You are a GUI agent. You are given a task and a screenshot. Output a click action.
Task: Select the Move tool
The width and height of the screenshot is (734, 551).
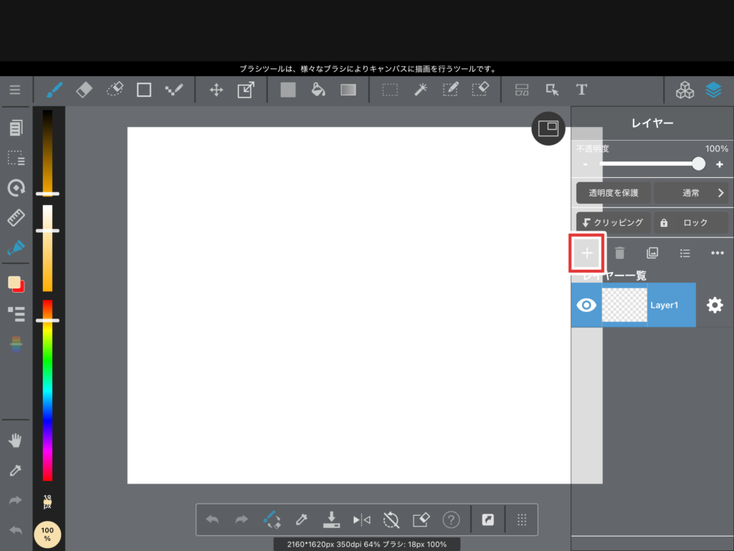click(216, 90)
